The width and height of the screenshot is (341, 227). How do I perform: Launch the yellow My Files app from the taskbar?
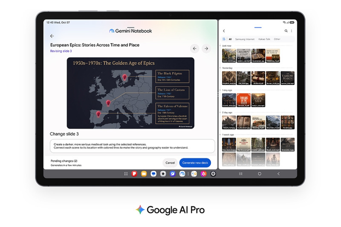pyautogui.click(x=144, y=174)
